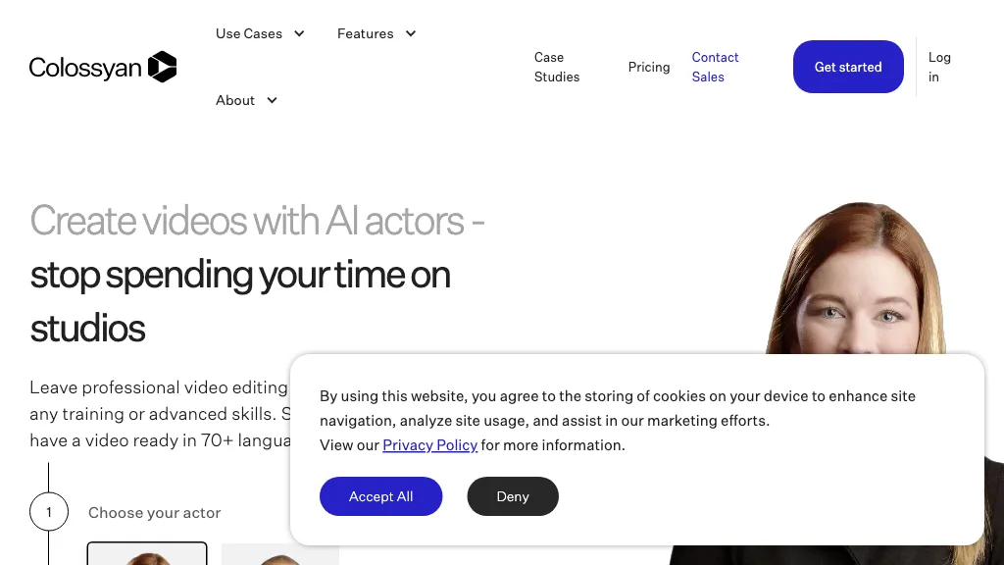Open the Pricing page

click(x=649, y=67)
